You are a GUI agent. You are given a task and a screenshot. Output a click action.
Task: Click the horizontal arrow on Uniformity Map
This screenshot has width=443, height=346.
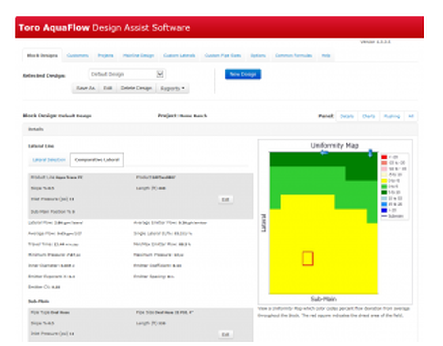324,152
